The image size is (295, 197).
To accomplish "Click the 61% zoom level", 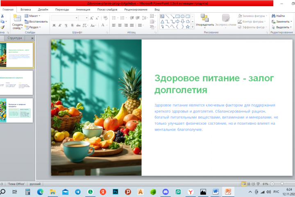I will click(x=265, y=184).
